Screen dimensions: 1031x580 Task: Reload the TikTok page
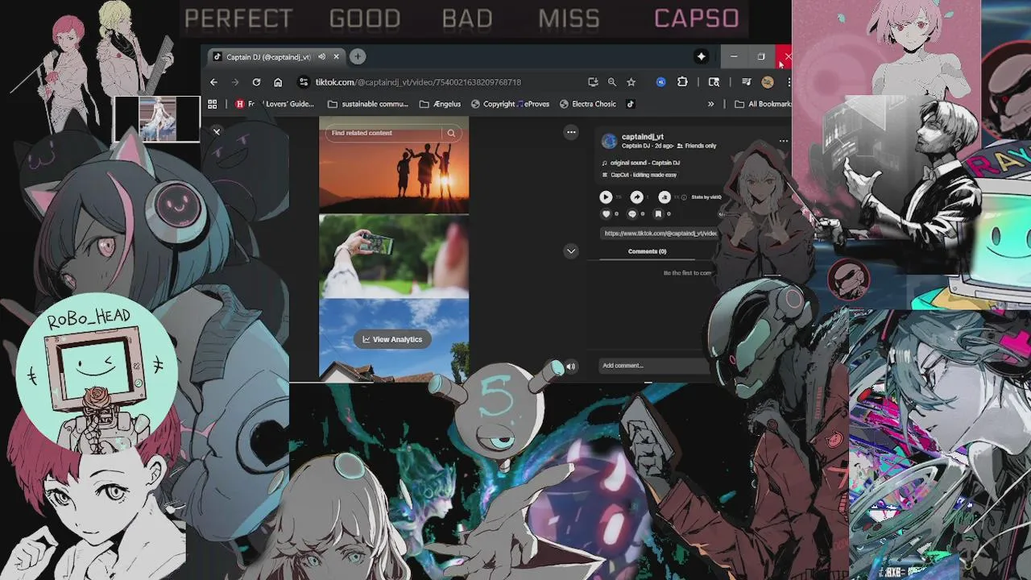pyautogui.click(x=256, y=82)
